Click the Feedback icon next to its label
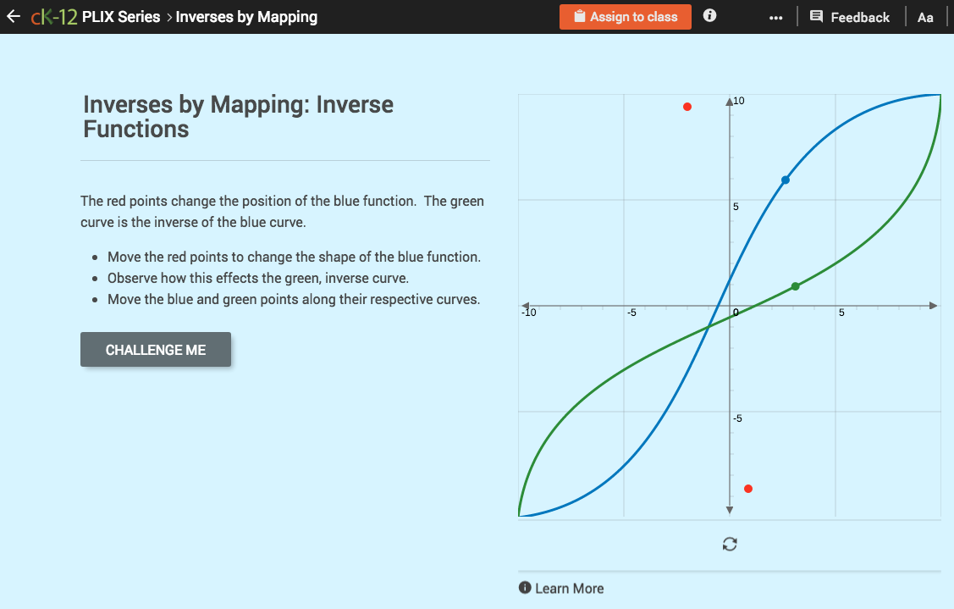 [x=815, y=16]
